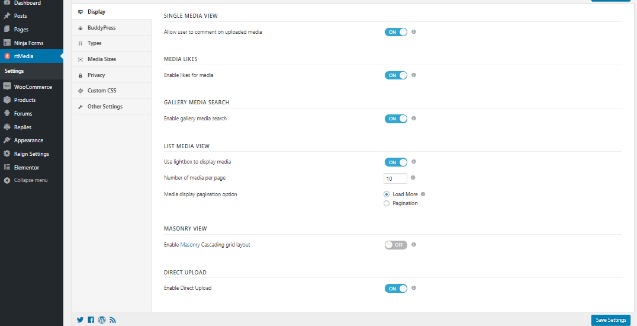
Task: Click the Collapse menu arrow icon
Action: (x=7, y=180)
